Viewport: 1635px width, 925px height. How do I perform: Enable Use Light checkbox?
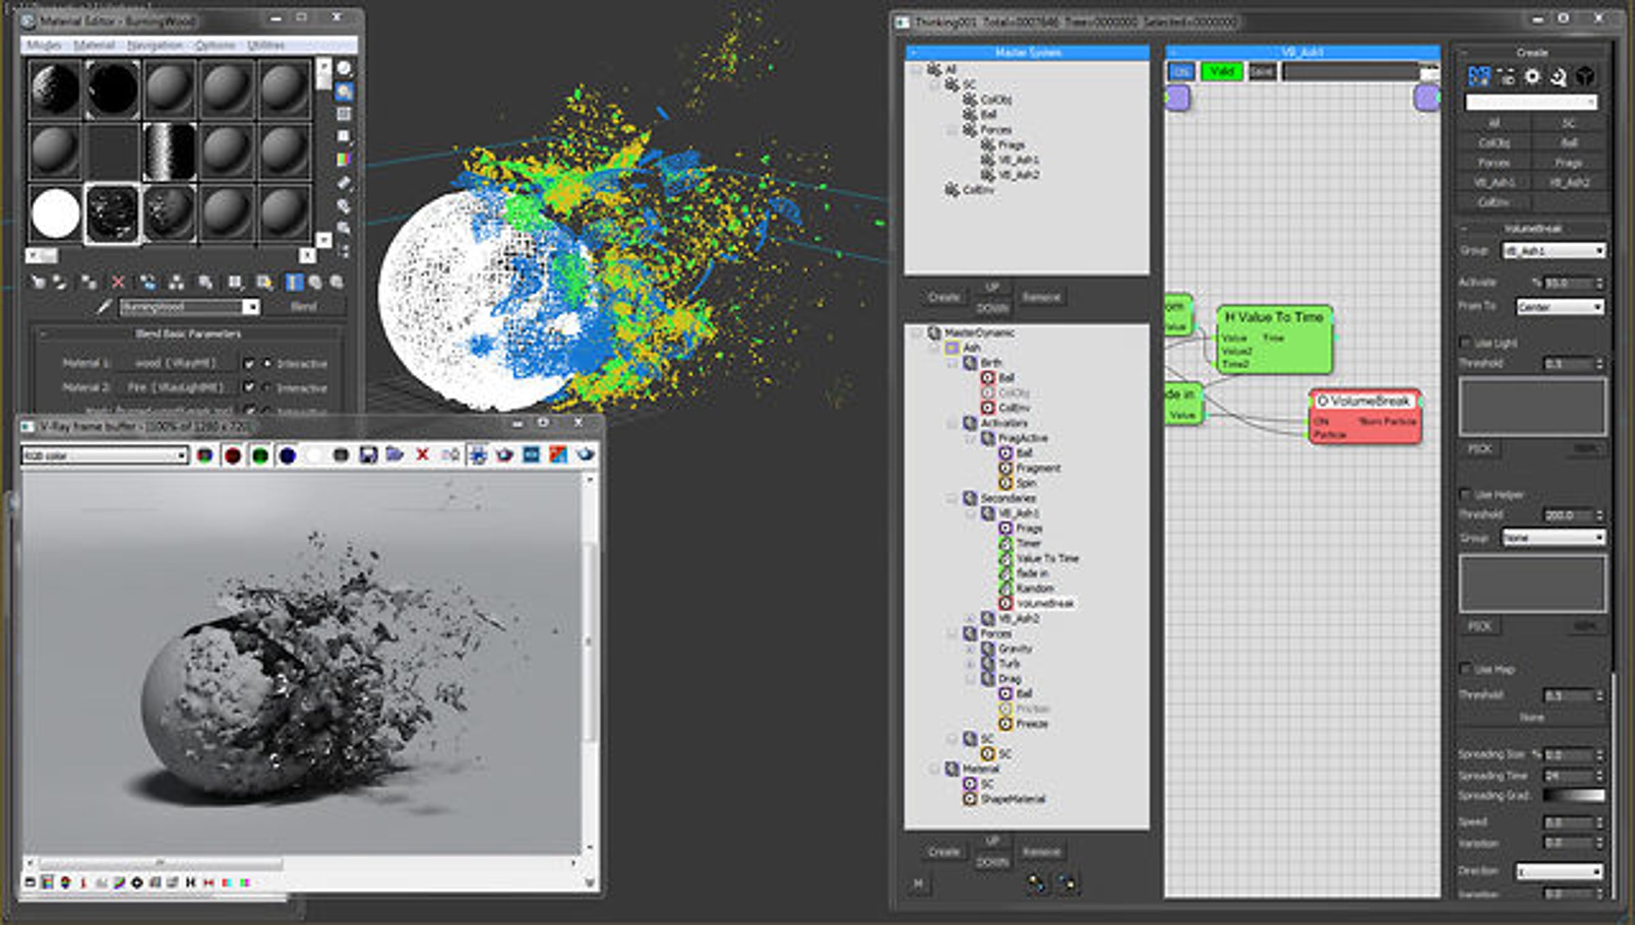[1465, 343]
